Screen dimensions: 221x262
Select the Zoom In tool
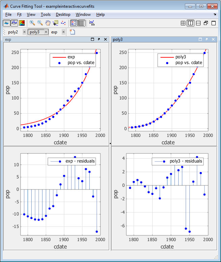pyautogui.click(x=32, y=23)
